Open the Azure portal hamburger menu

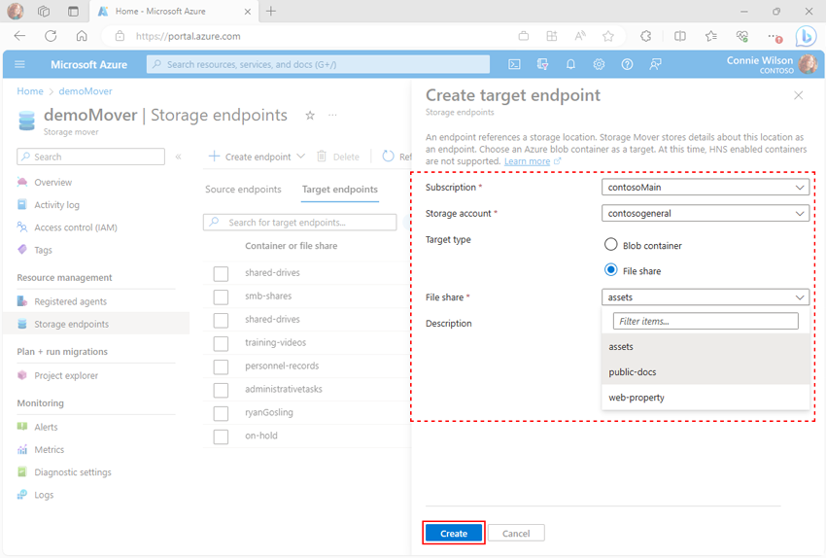(x=20, y=64)
